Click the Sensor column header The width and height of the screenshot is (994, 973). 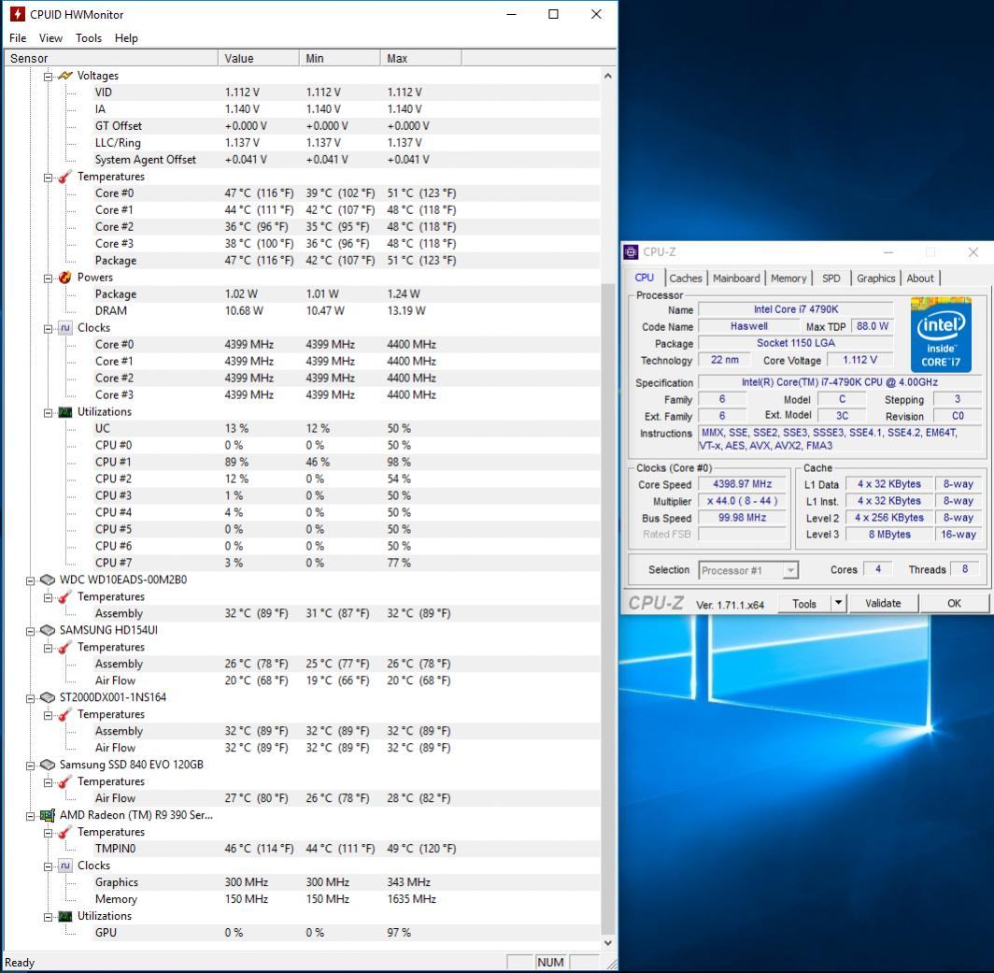pos(111,58)
